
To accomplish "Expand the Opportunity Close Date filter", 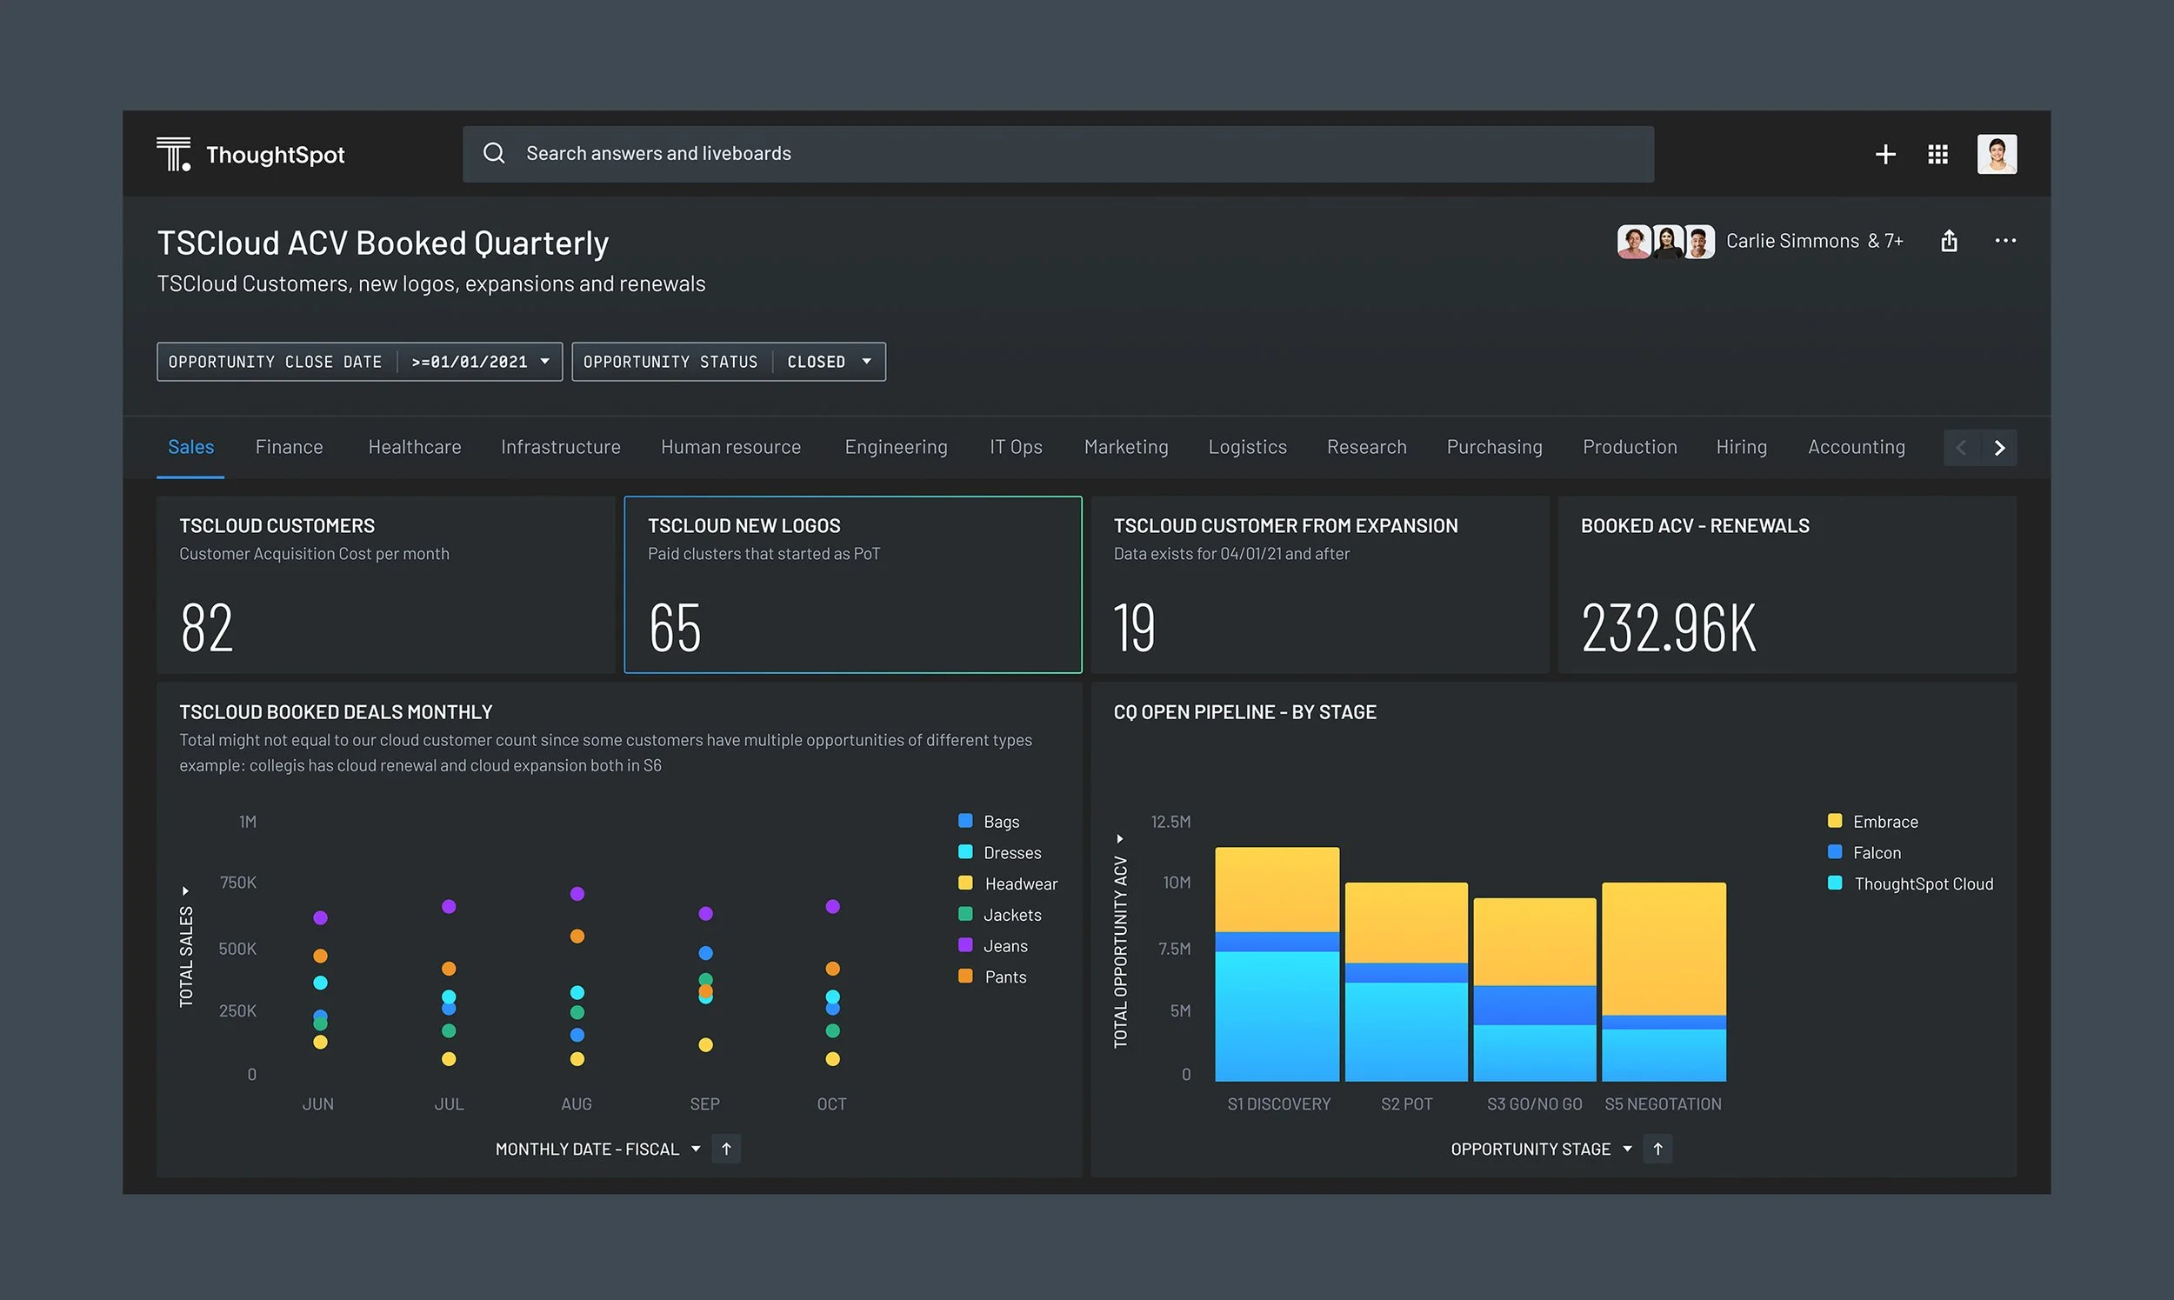I will coord(545,362).
